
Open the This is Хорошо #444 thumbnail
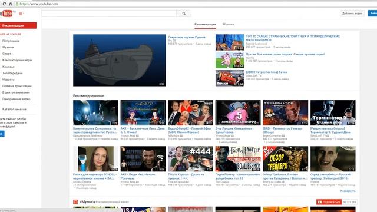pyautogui.click(x=190, y=159)
